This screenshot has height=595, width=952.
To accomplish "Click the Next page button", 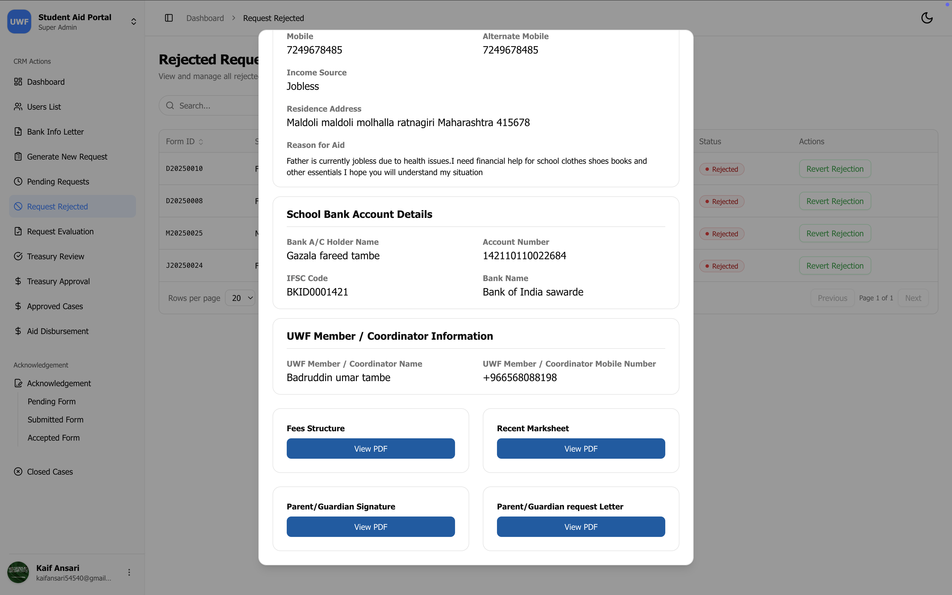I will click(x=913, y=298).
